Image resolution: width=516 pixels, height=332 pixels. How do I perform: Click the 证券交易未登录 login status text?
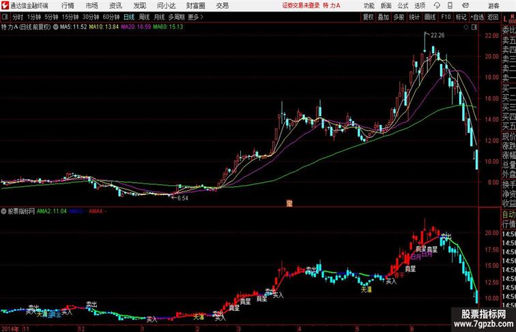301,5
